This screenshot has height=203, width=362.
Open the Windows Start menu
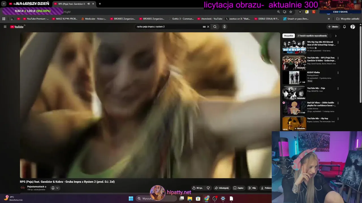[131, 198]
